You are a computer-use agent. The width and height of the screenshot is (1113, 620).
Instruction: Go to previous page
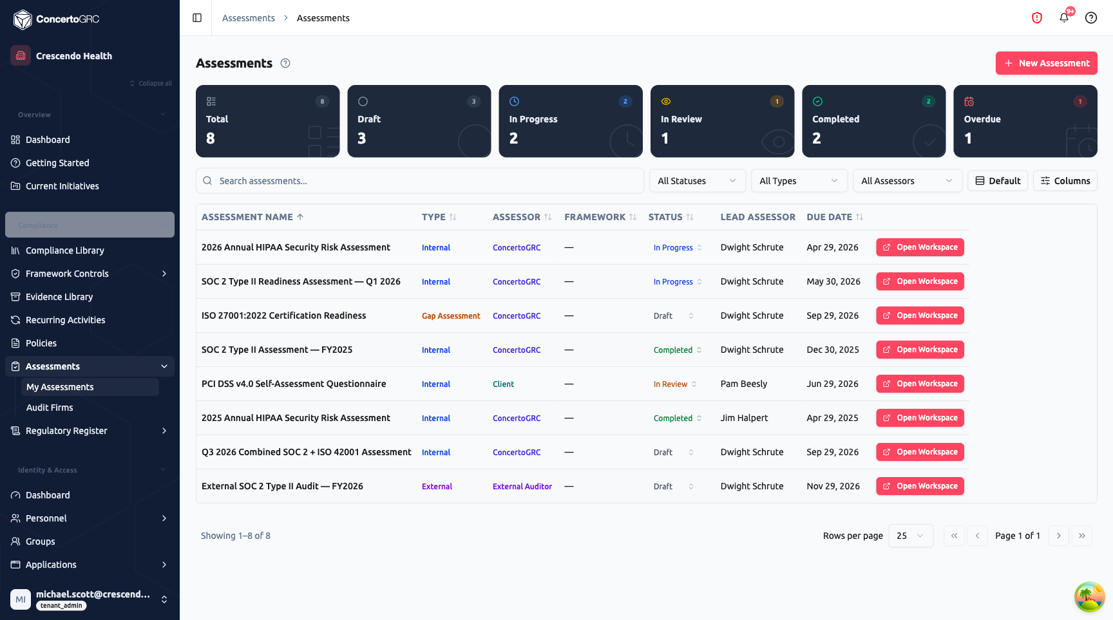(x=977, y=536)
